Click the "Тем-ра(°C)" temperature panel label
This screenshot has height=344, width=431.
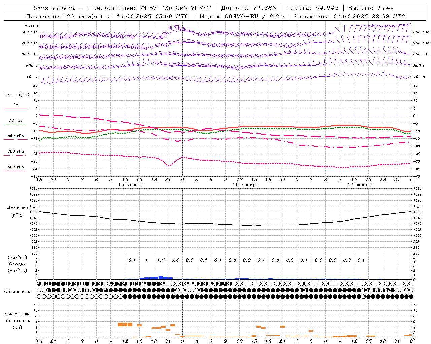(x=16, y=95)
